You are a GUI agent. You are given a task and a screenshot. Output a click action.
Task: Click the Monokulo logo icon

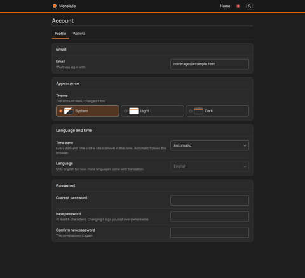tap(55, 6)
